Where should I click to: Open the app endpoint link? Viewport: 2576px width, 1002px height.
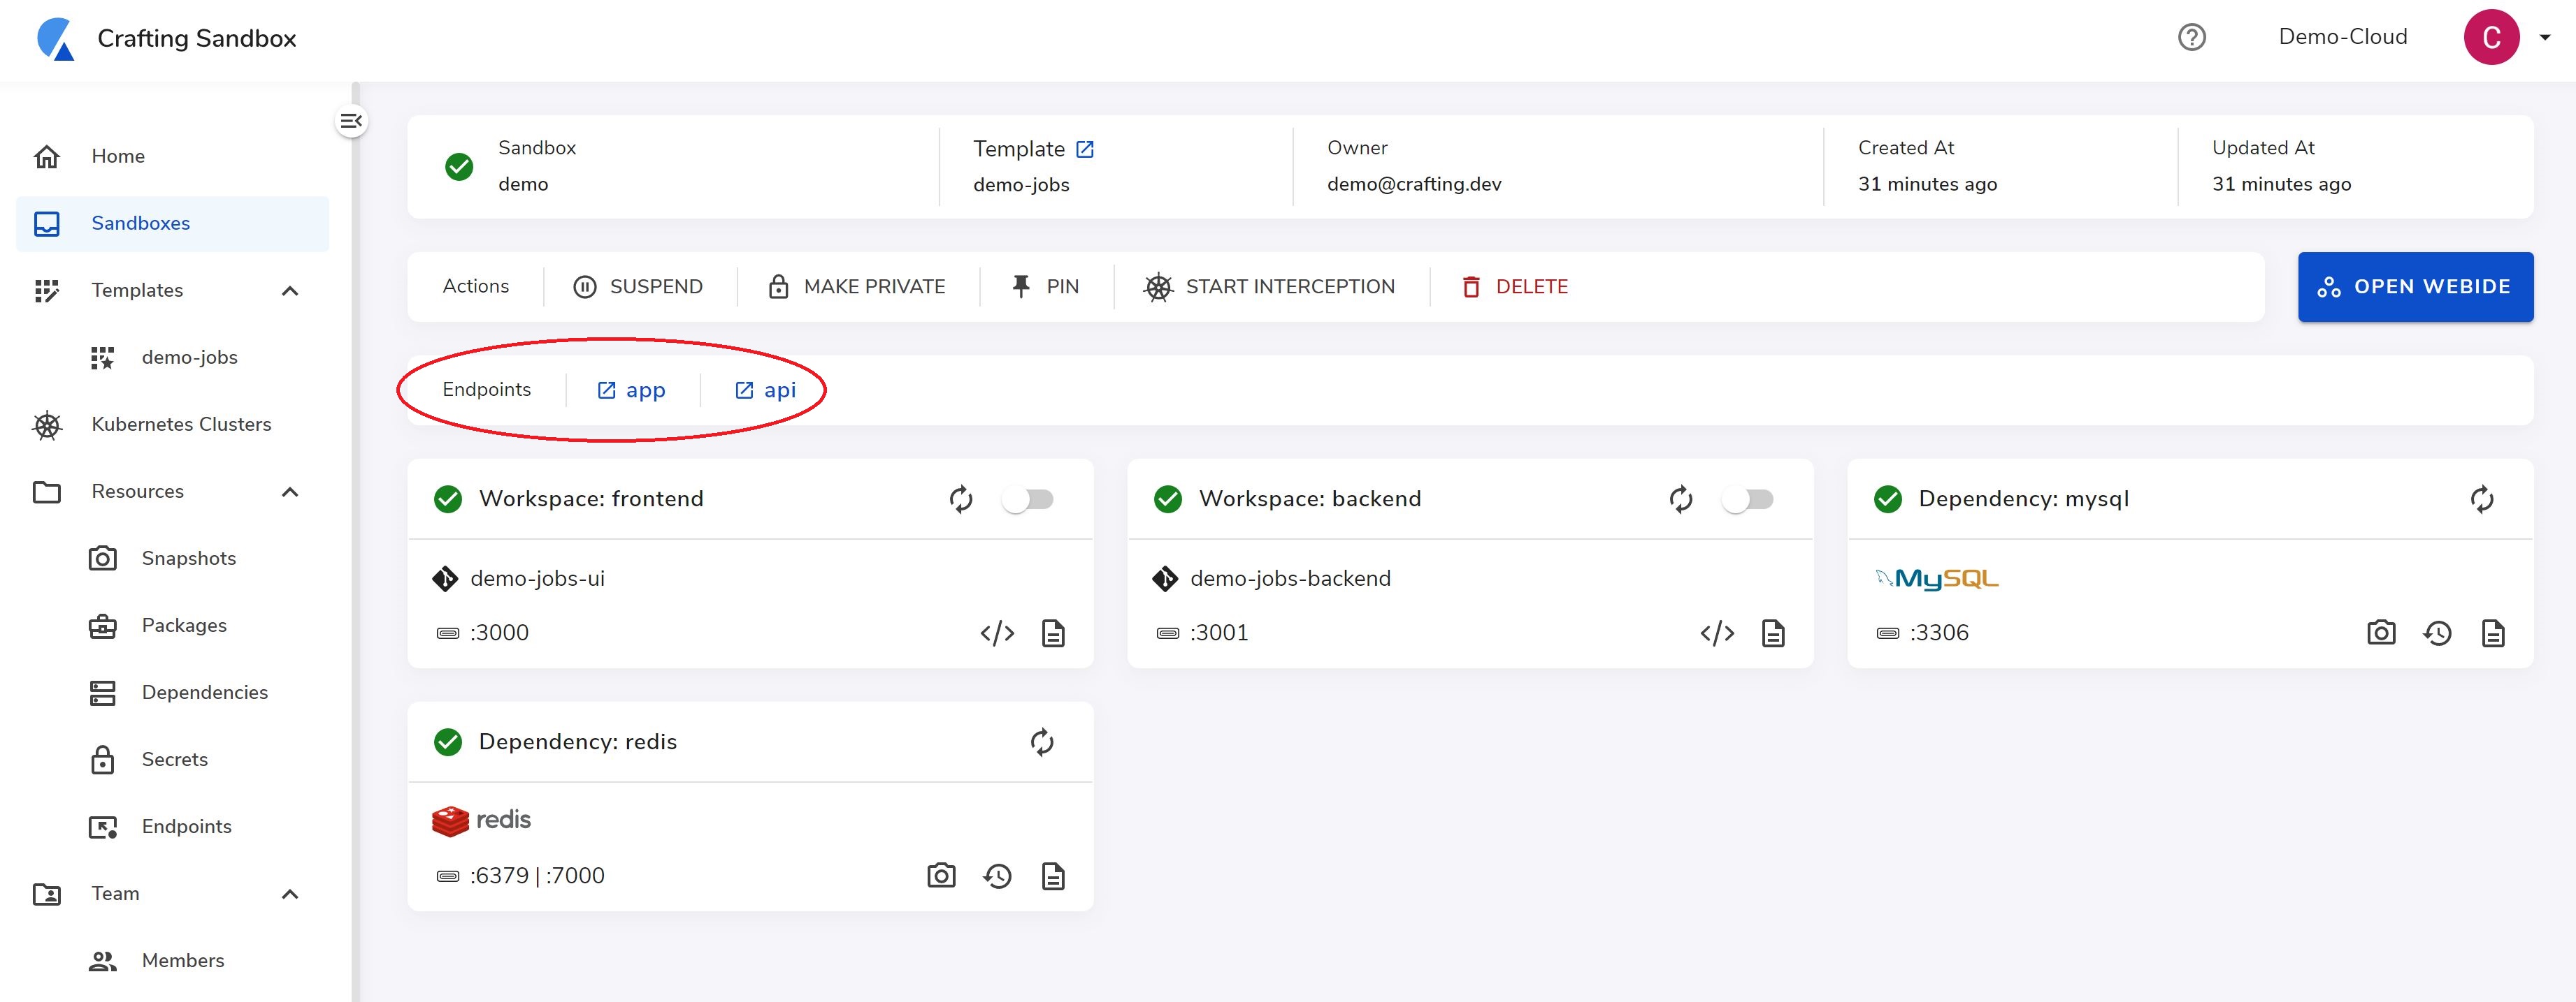(x=632, y=390)
